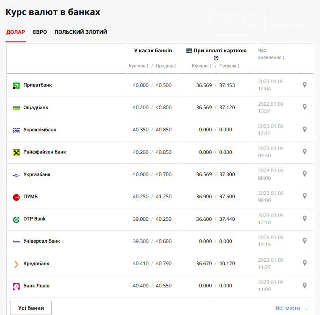Click Ощадбанк update time 13:24
The width and height of the screenshot is (320, 315).
tap(264, 111)
